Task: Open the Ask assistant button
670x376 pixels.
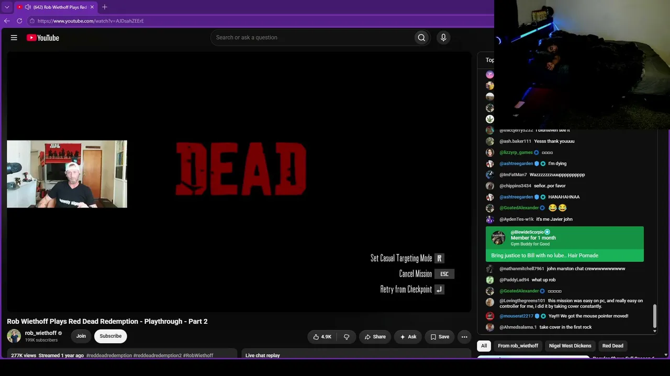Action: (408, 337)
